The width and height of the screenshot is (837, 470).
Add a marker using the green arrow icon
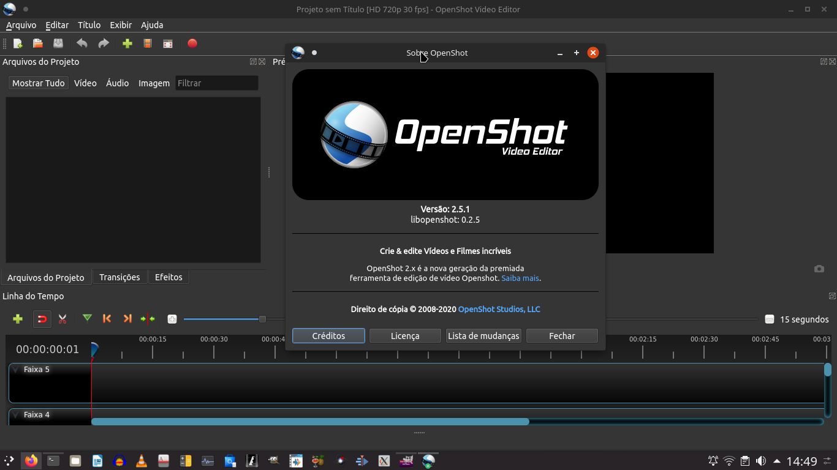[x=86, y=319]
